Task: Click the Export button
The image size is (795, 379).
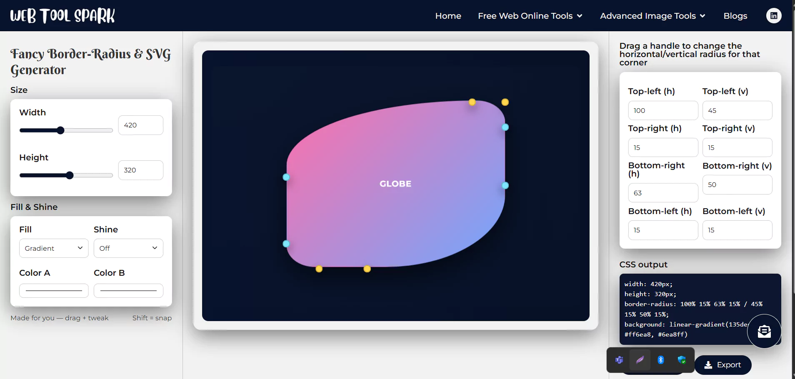Action: (x=723, y=365)
